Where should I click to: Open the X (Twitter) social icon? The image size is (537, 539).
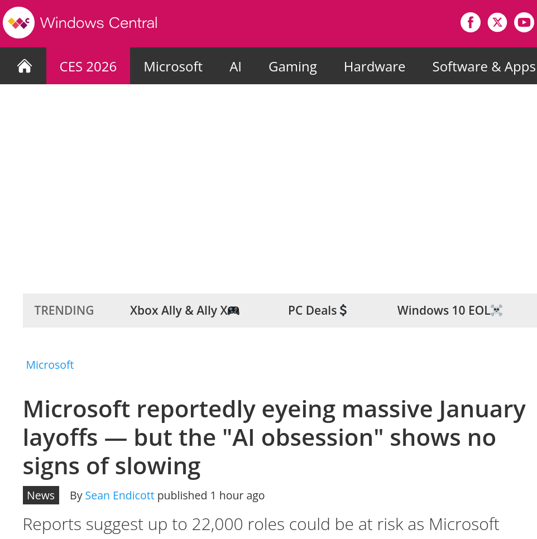(x=497, y=22)
